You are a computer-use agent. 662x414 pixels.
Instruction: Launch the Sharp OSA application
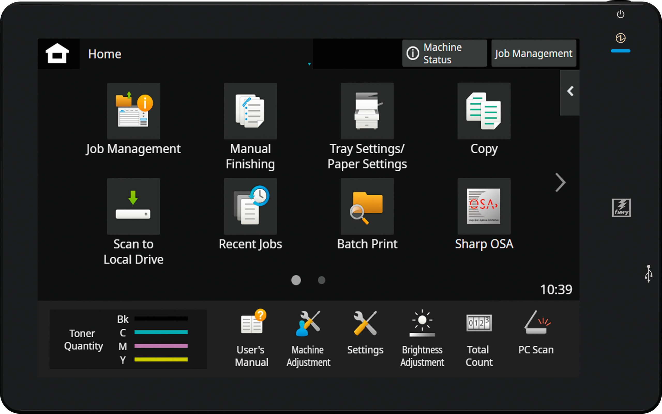484,206
